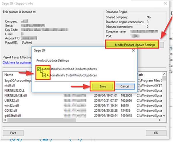
Task: Click the Payroll ID (Active) value
Action: 27,42
